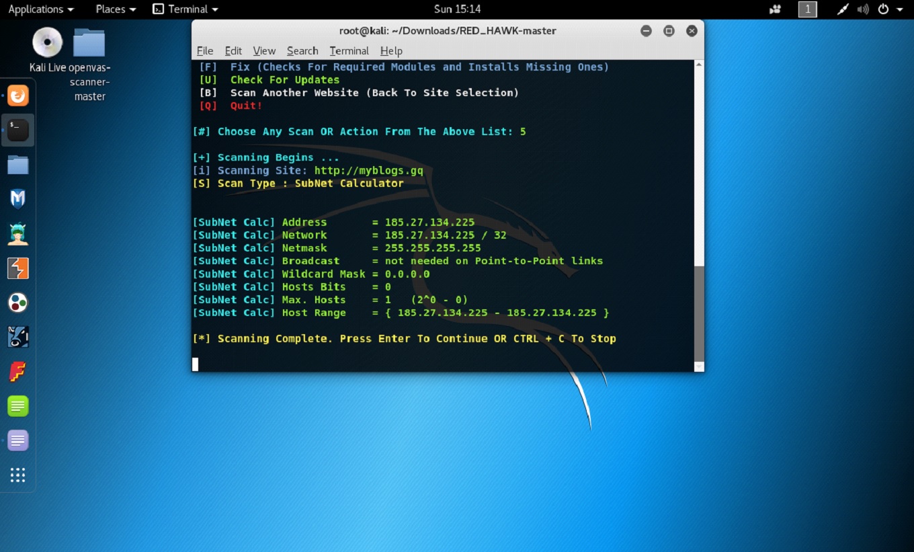
Task: Click the 'Hosts Bits' row
Action: (x=292, y=287)
